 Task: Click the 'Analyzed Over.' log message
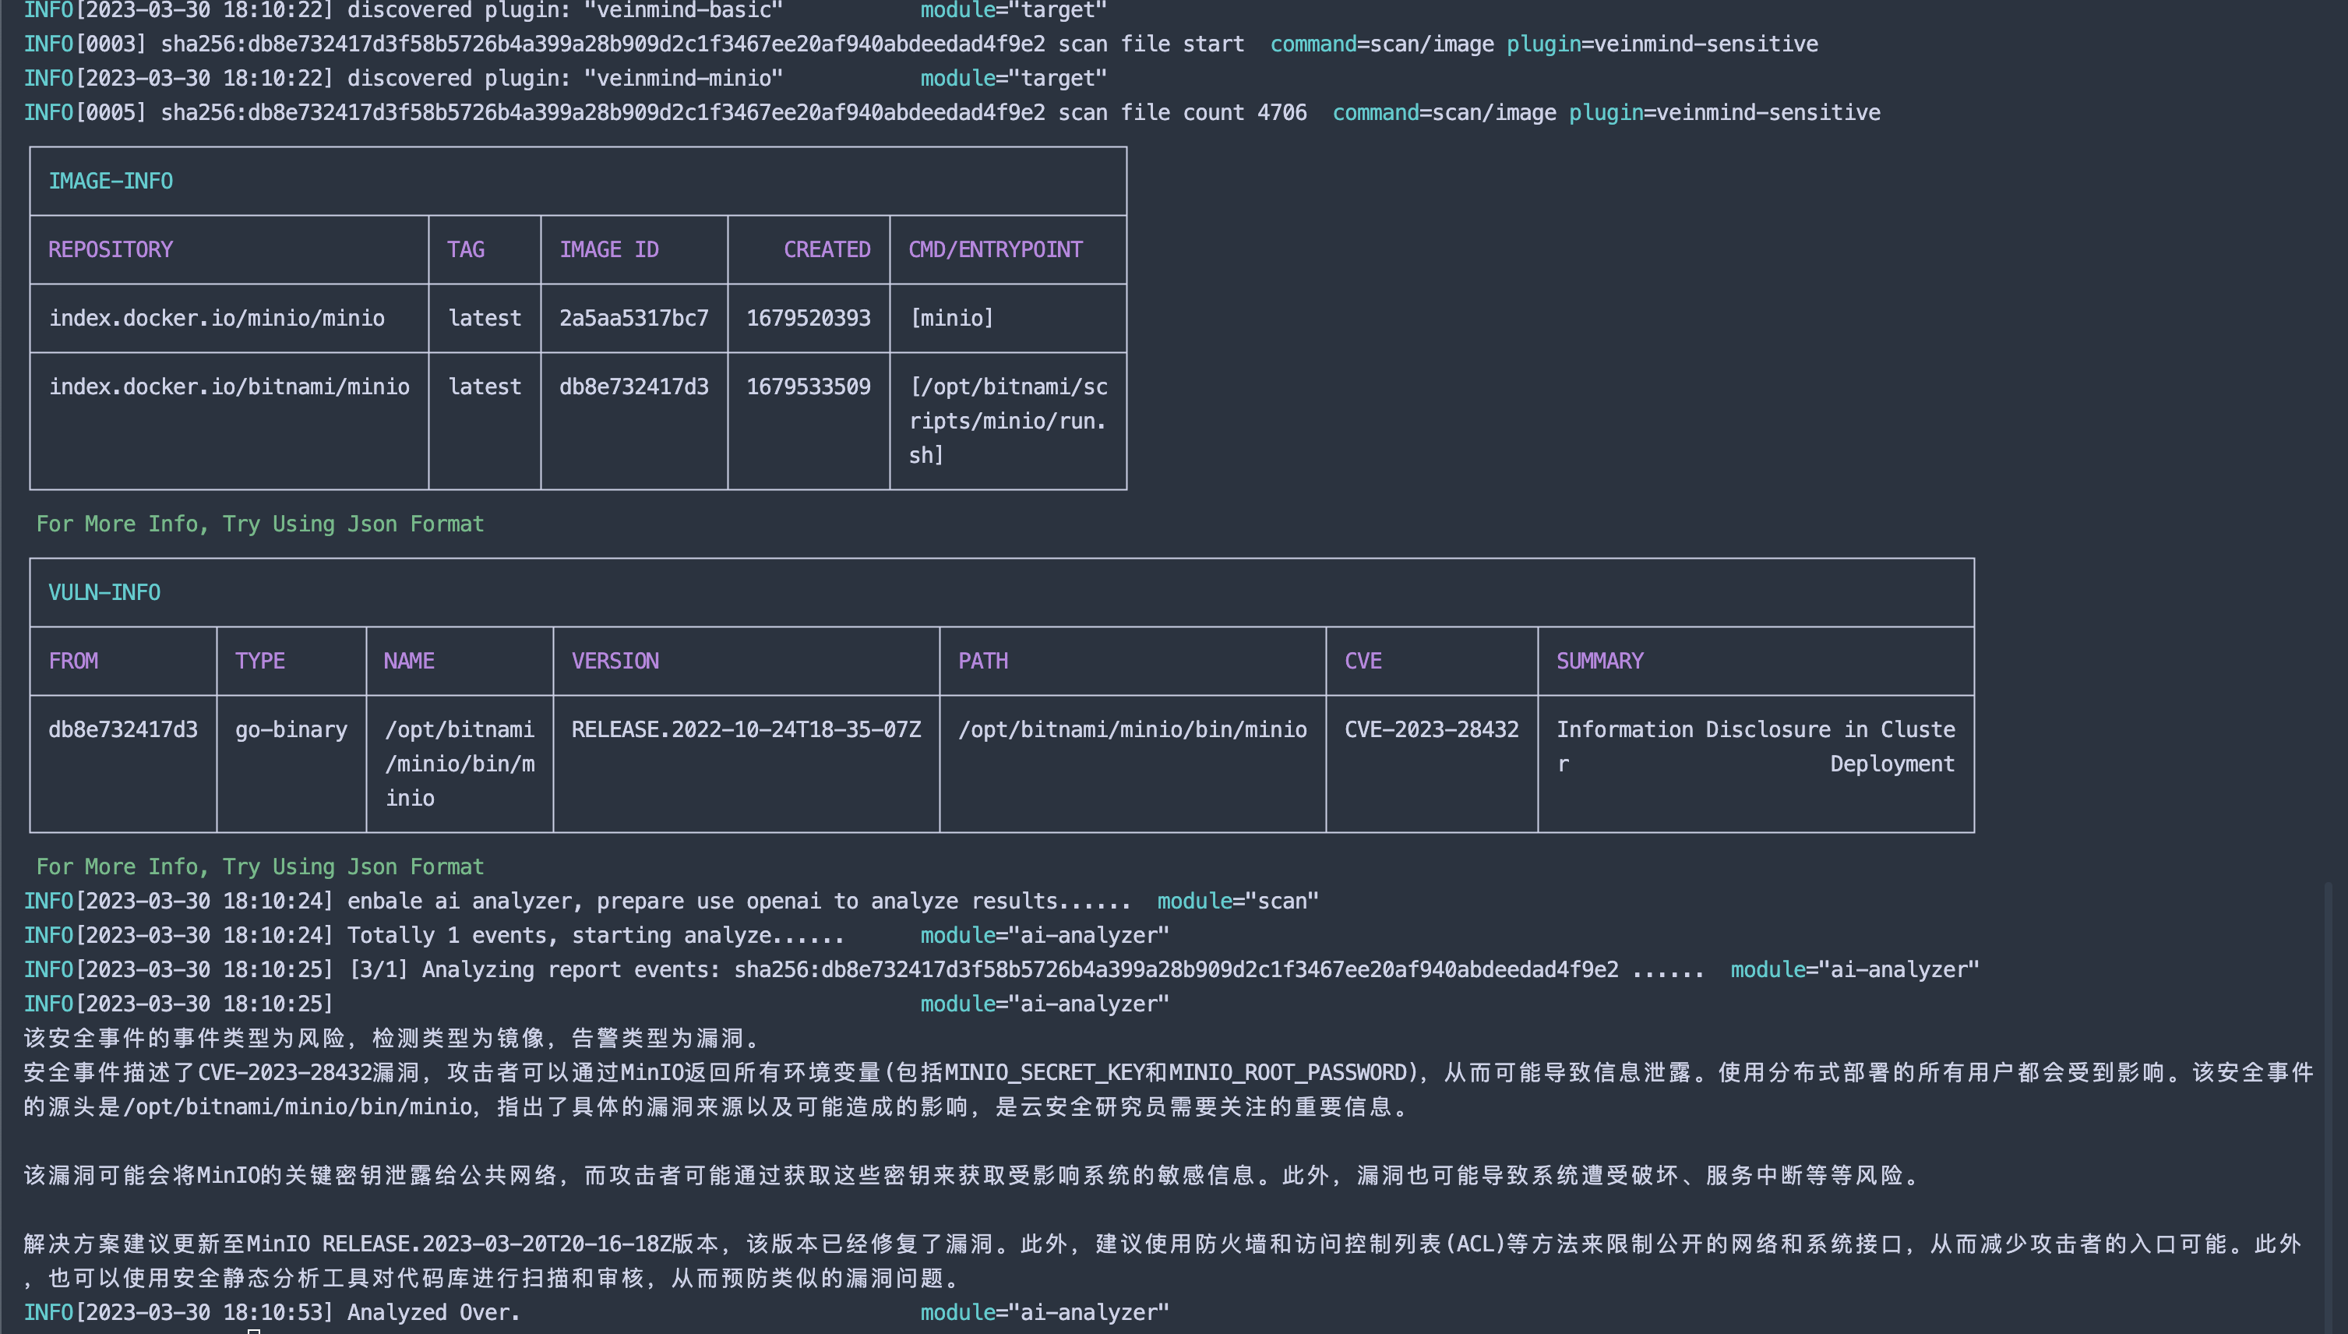[433, 1313]
